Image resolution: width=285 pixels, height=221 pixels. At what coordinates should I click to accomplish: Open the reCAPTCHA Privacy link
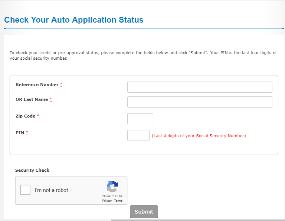(107, 201)
